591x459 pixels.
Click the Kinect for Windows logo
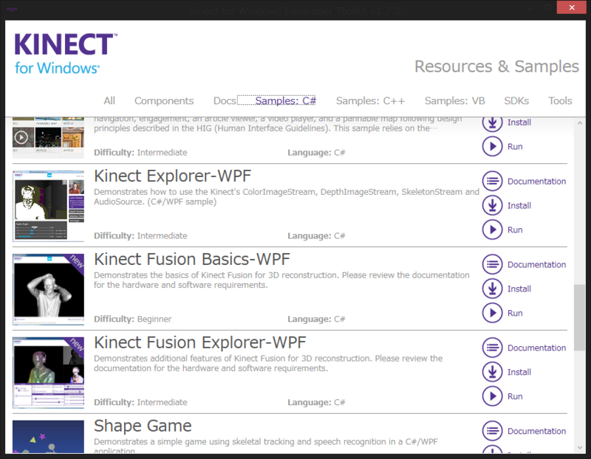[x=66, y=54]
